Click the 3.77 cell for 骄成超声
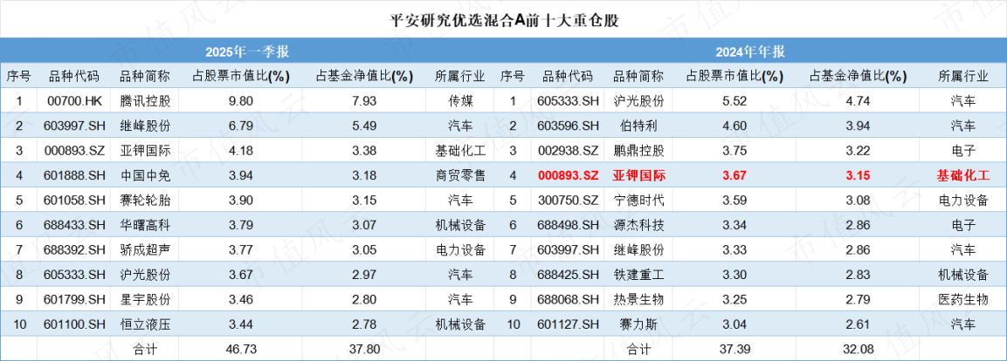 (x=241, y=250)
